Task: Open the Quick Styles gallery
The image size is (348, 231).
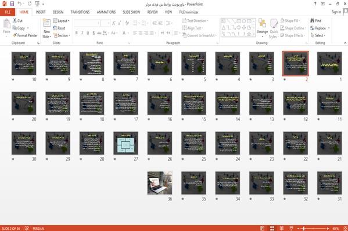Action: click(274, 28)
